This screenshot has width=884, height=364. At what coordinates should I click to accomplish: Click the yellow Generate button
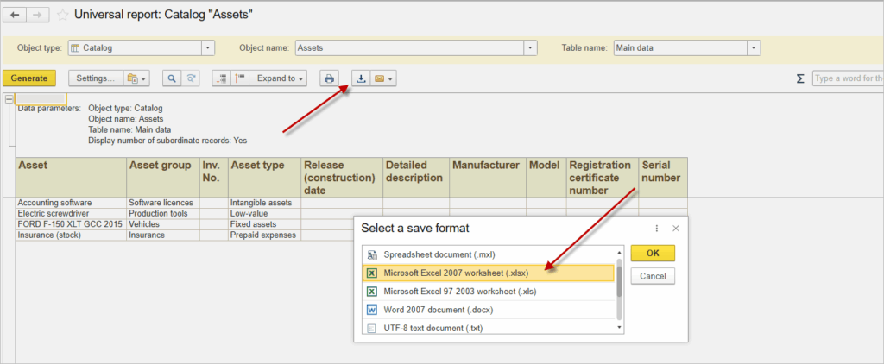tap(28, 78)
